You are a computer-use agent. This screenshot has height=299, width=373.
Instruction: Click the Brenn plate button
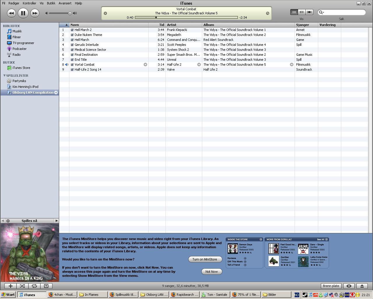(331, 286)
